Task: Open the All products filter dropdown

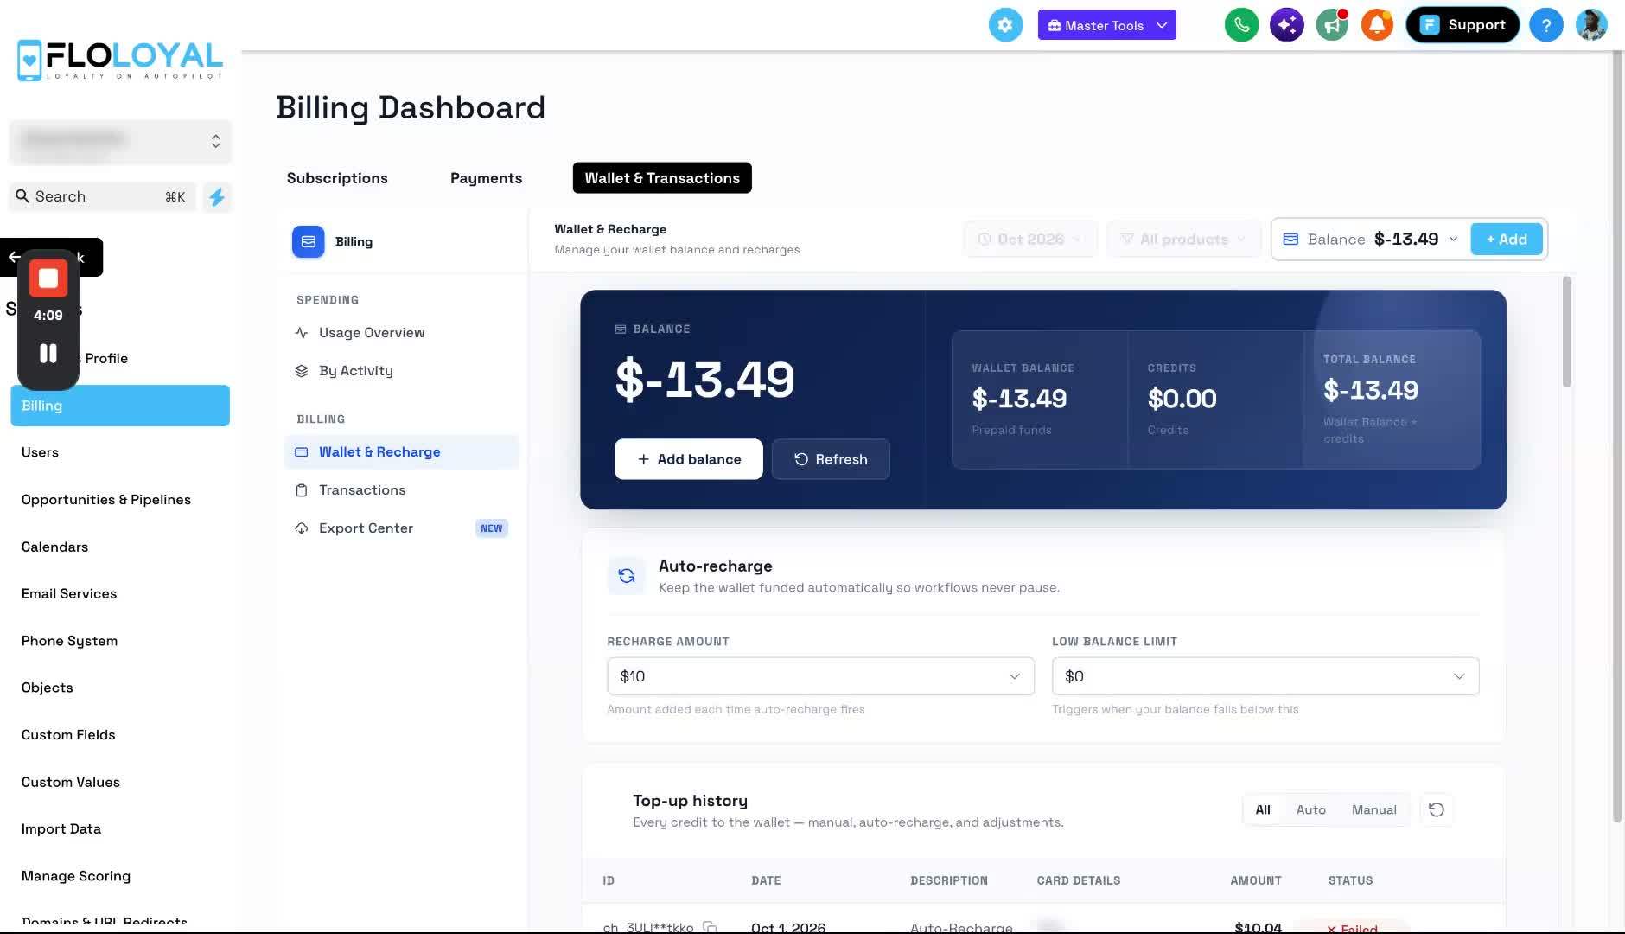Action: [x=1183, y=240]
